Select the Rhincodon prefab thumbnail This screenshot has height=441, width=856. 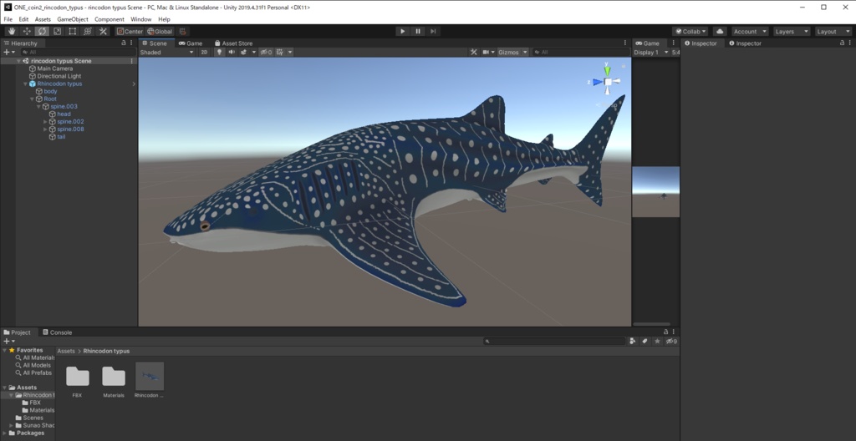[x=150, y=377]
